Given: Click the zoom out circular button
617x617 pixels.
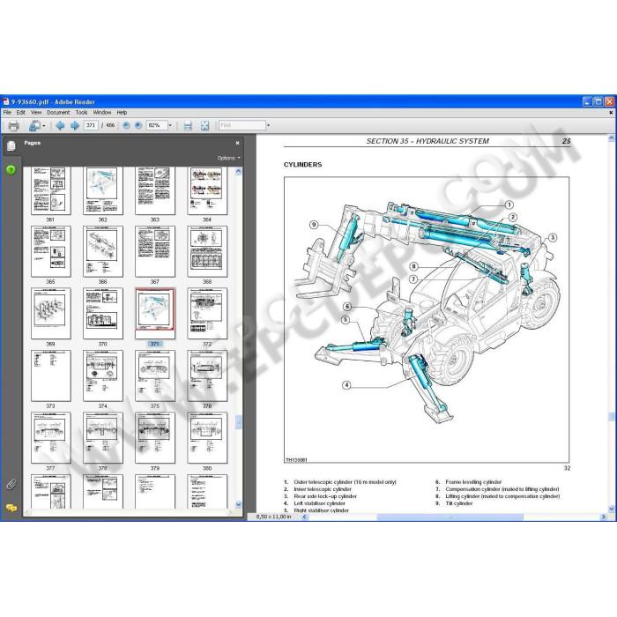Looking at the screenshot, I should click(x=126, y=125).
